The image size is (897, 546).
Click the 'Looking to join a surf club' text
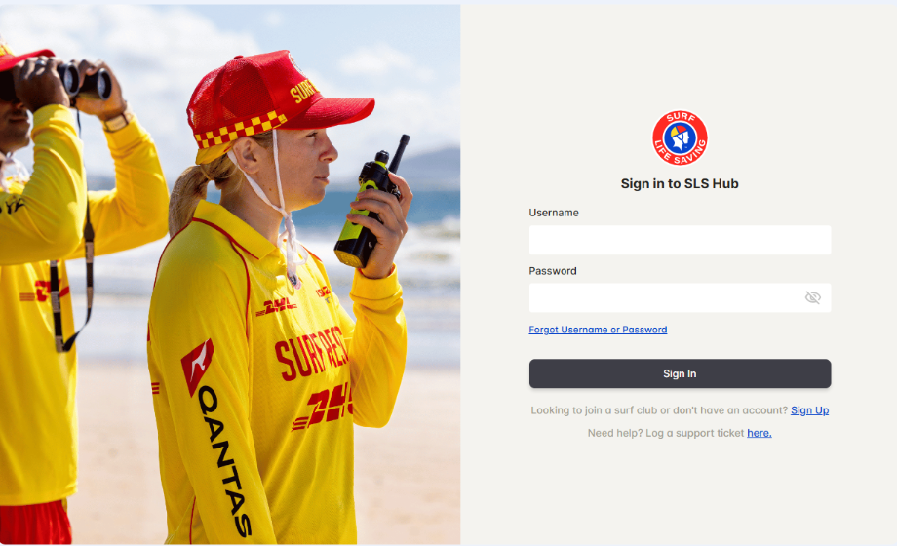coord(660,410)
